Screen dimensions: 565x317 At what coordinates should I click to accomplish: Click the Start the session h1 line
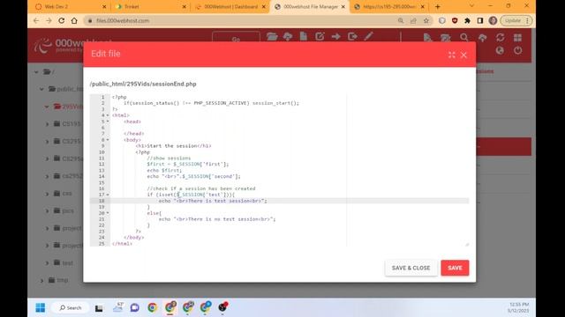tap(173, 146)
